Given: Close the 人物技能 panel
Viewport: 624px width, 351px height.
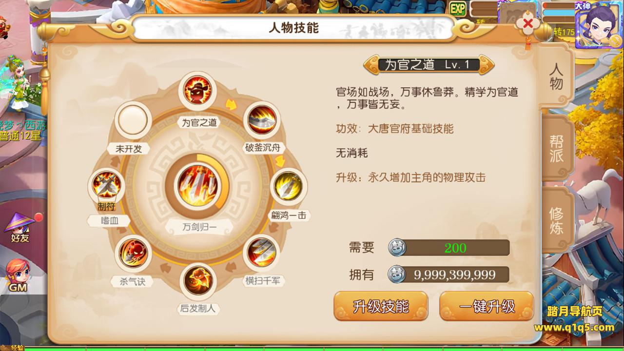Looking at the screenshot, I should tap(527, 24).
